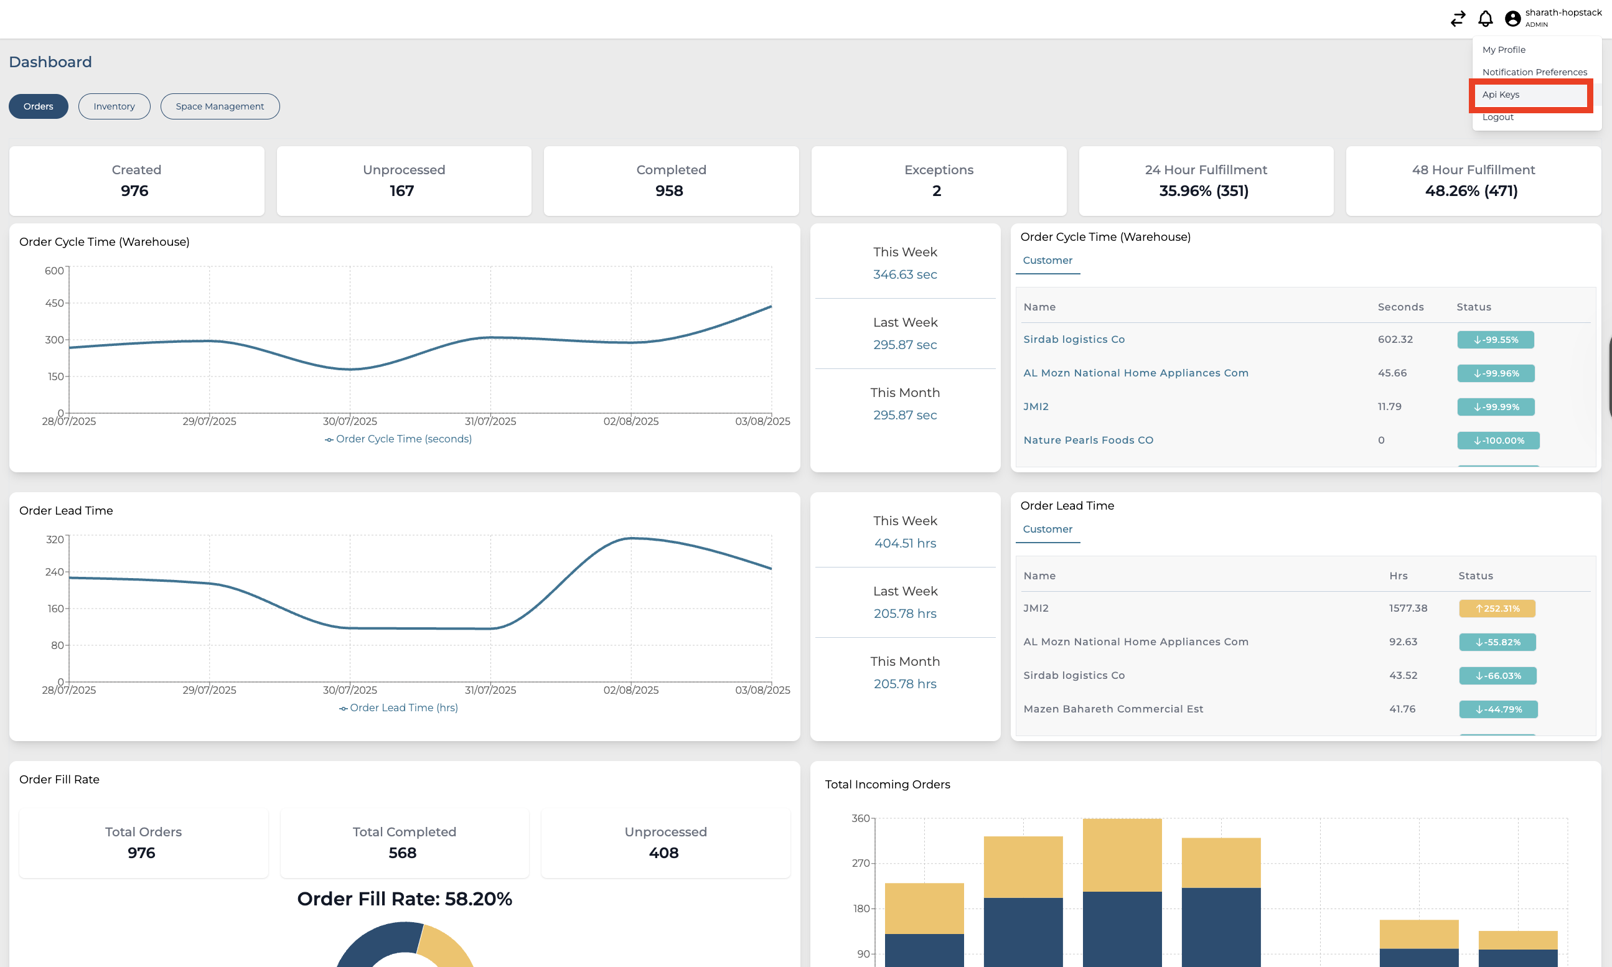Choose Api Keys from user menu

click(x=1501, y=95)
